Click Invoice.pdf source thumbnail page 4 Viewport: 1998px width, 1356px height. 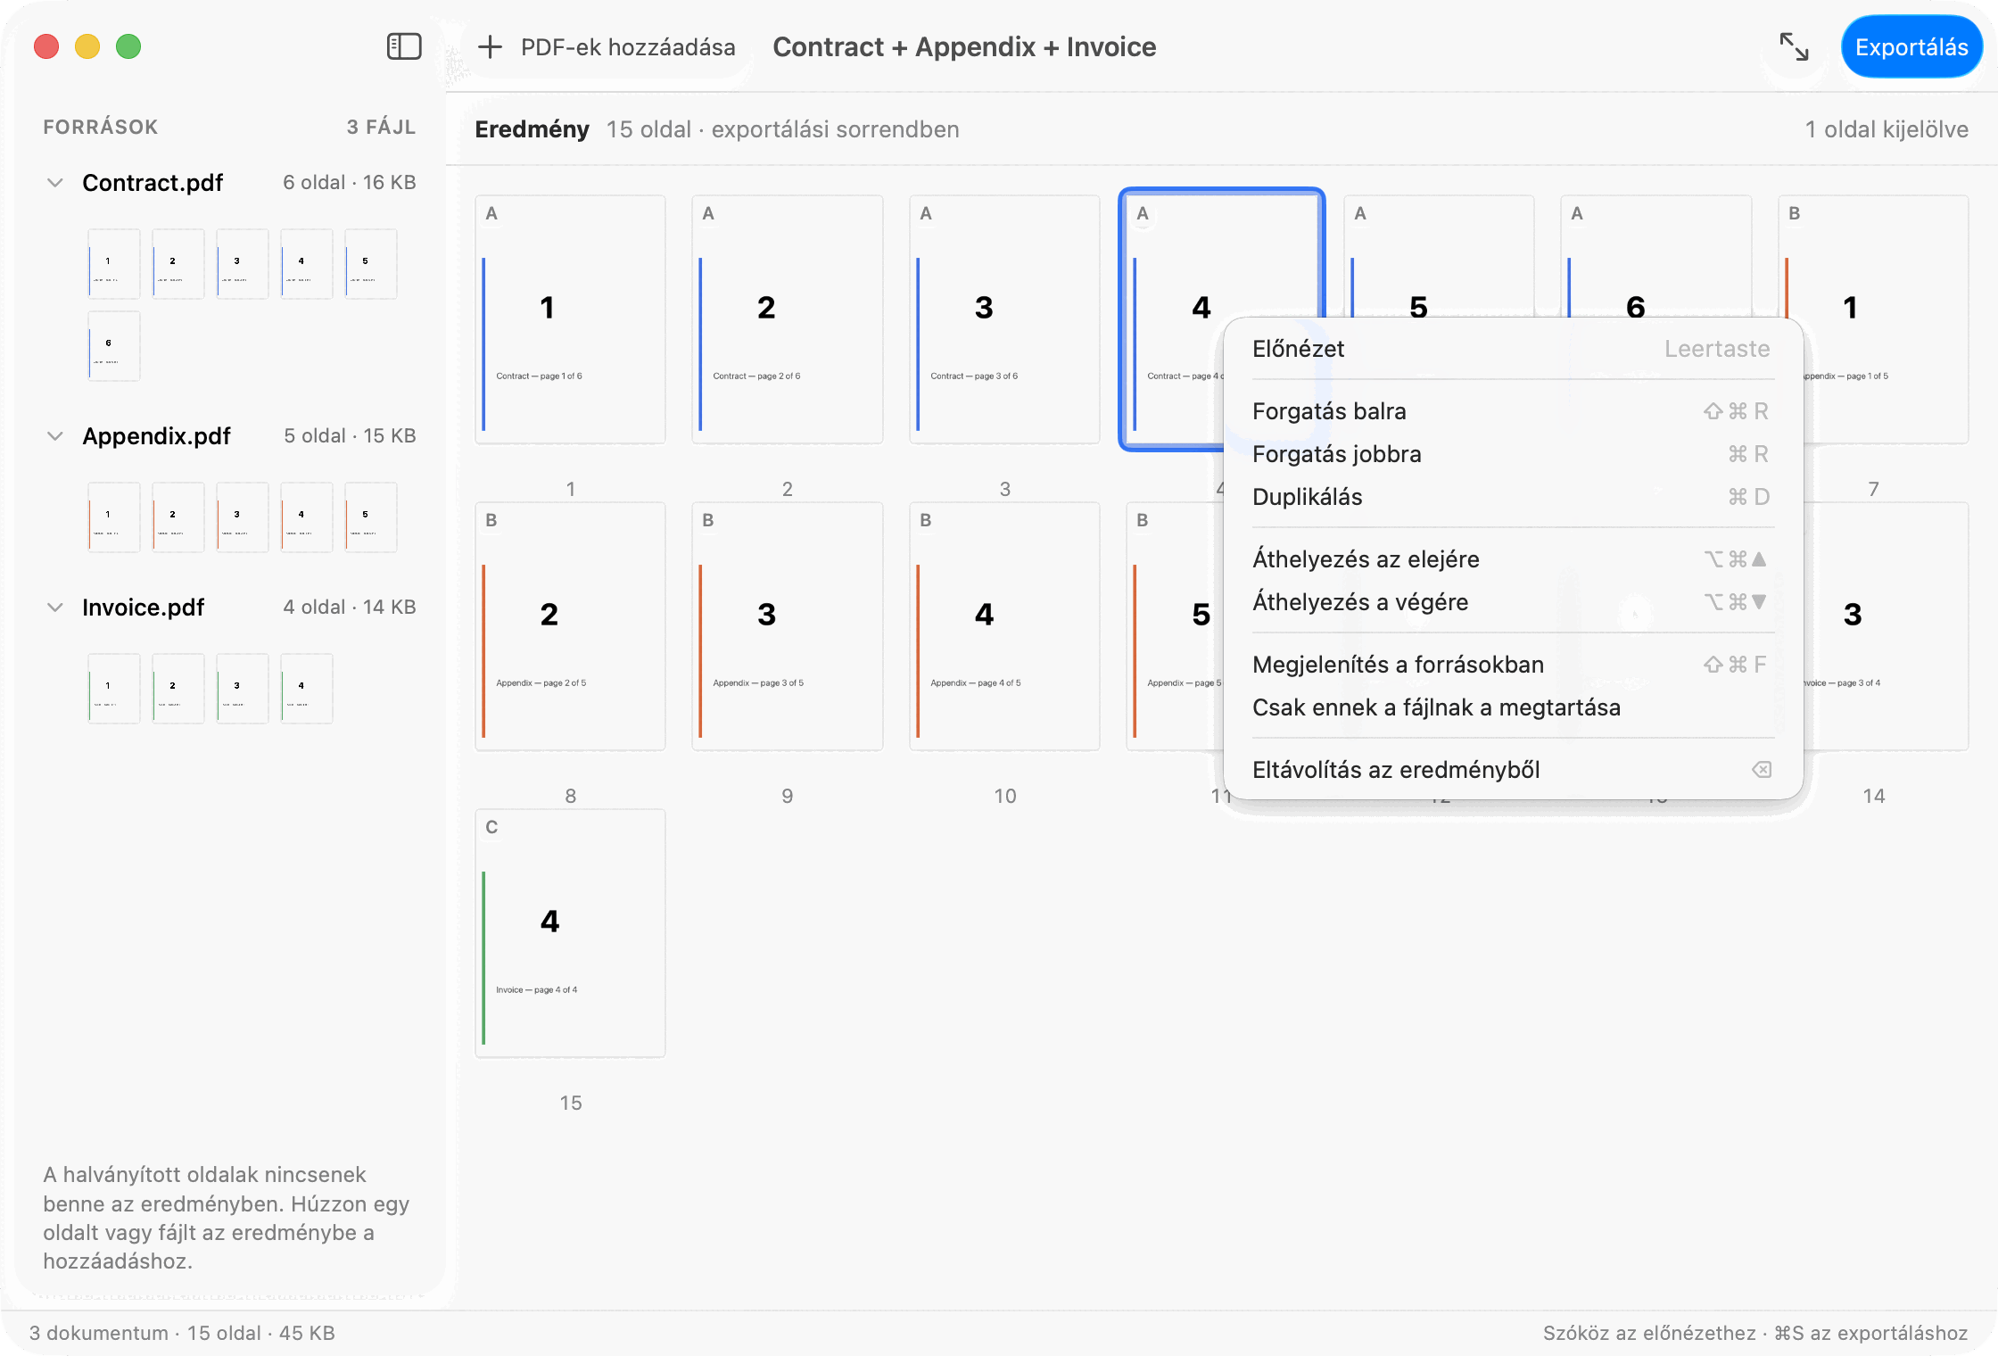307,688
